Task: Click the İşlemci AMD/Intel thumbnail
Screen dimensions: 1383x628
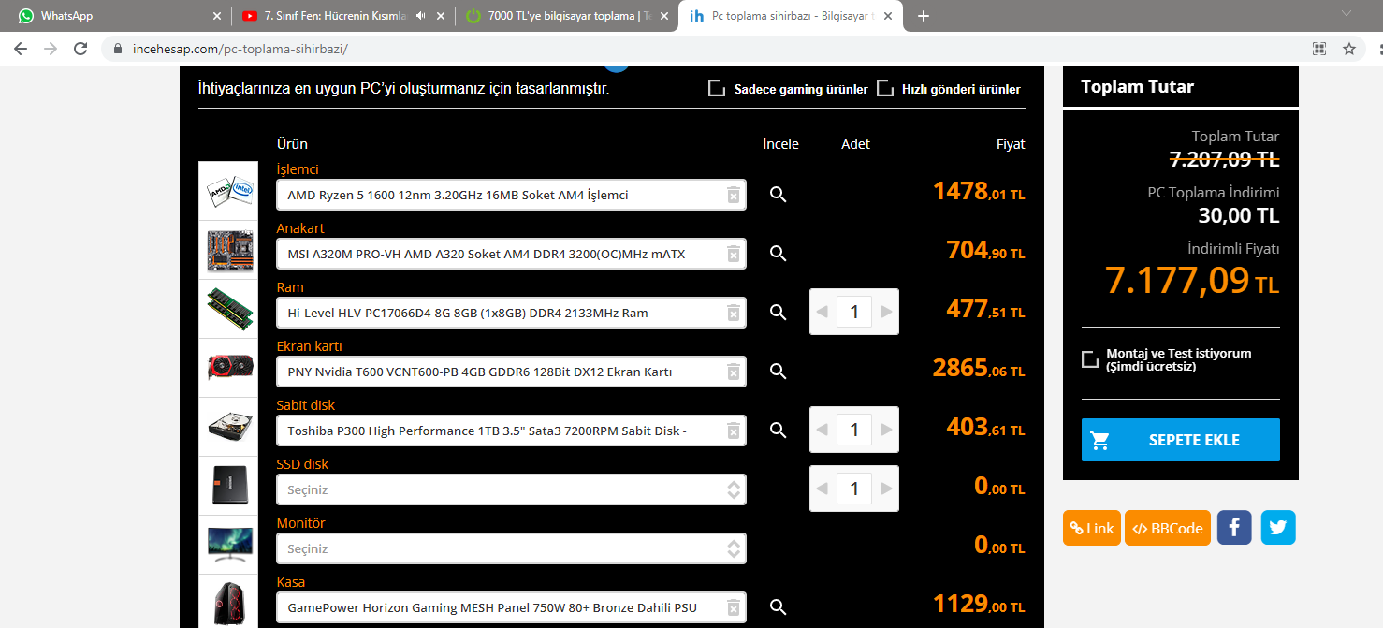Action: [228, 191]
